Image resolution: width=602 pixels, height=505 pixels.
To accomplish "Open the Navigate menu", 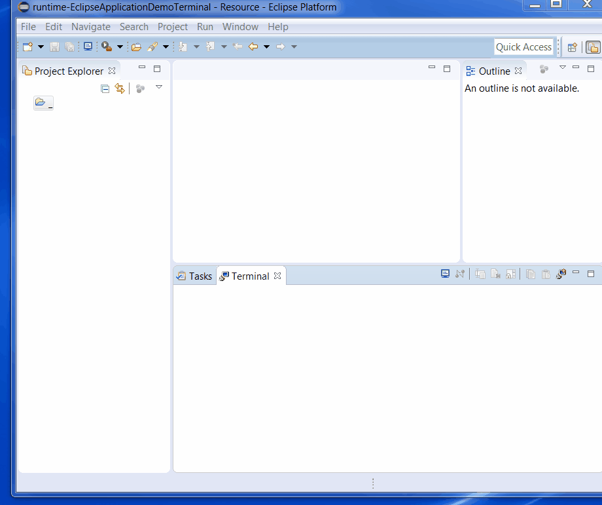I will 91,27.
